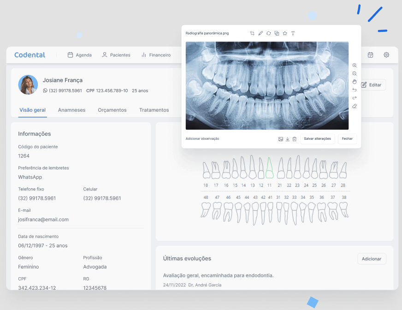Activate the text tool on the radiograph
Screen dimensions: 402x310
point(293,33)
